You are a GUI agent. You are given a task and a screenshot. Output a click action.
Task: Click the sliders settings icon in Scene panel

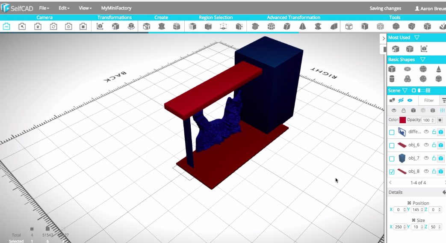pos(442,110)
